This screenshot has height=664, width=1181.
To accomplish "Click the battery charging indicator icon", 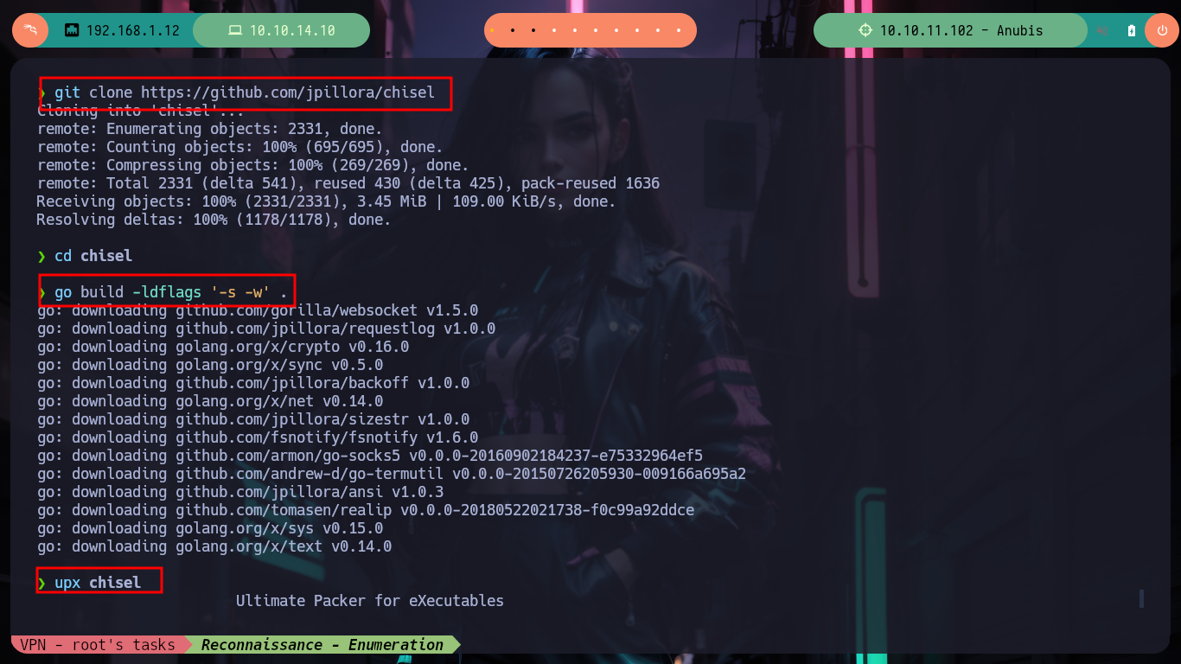I will coord(1132,30).
